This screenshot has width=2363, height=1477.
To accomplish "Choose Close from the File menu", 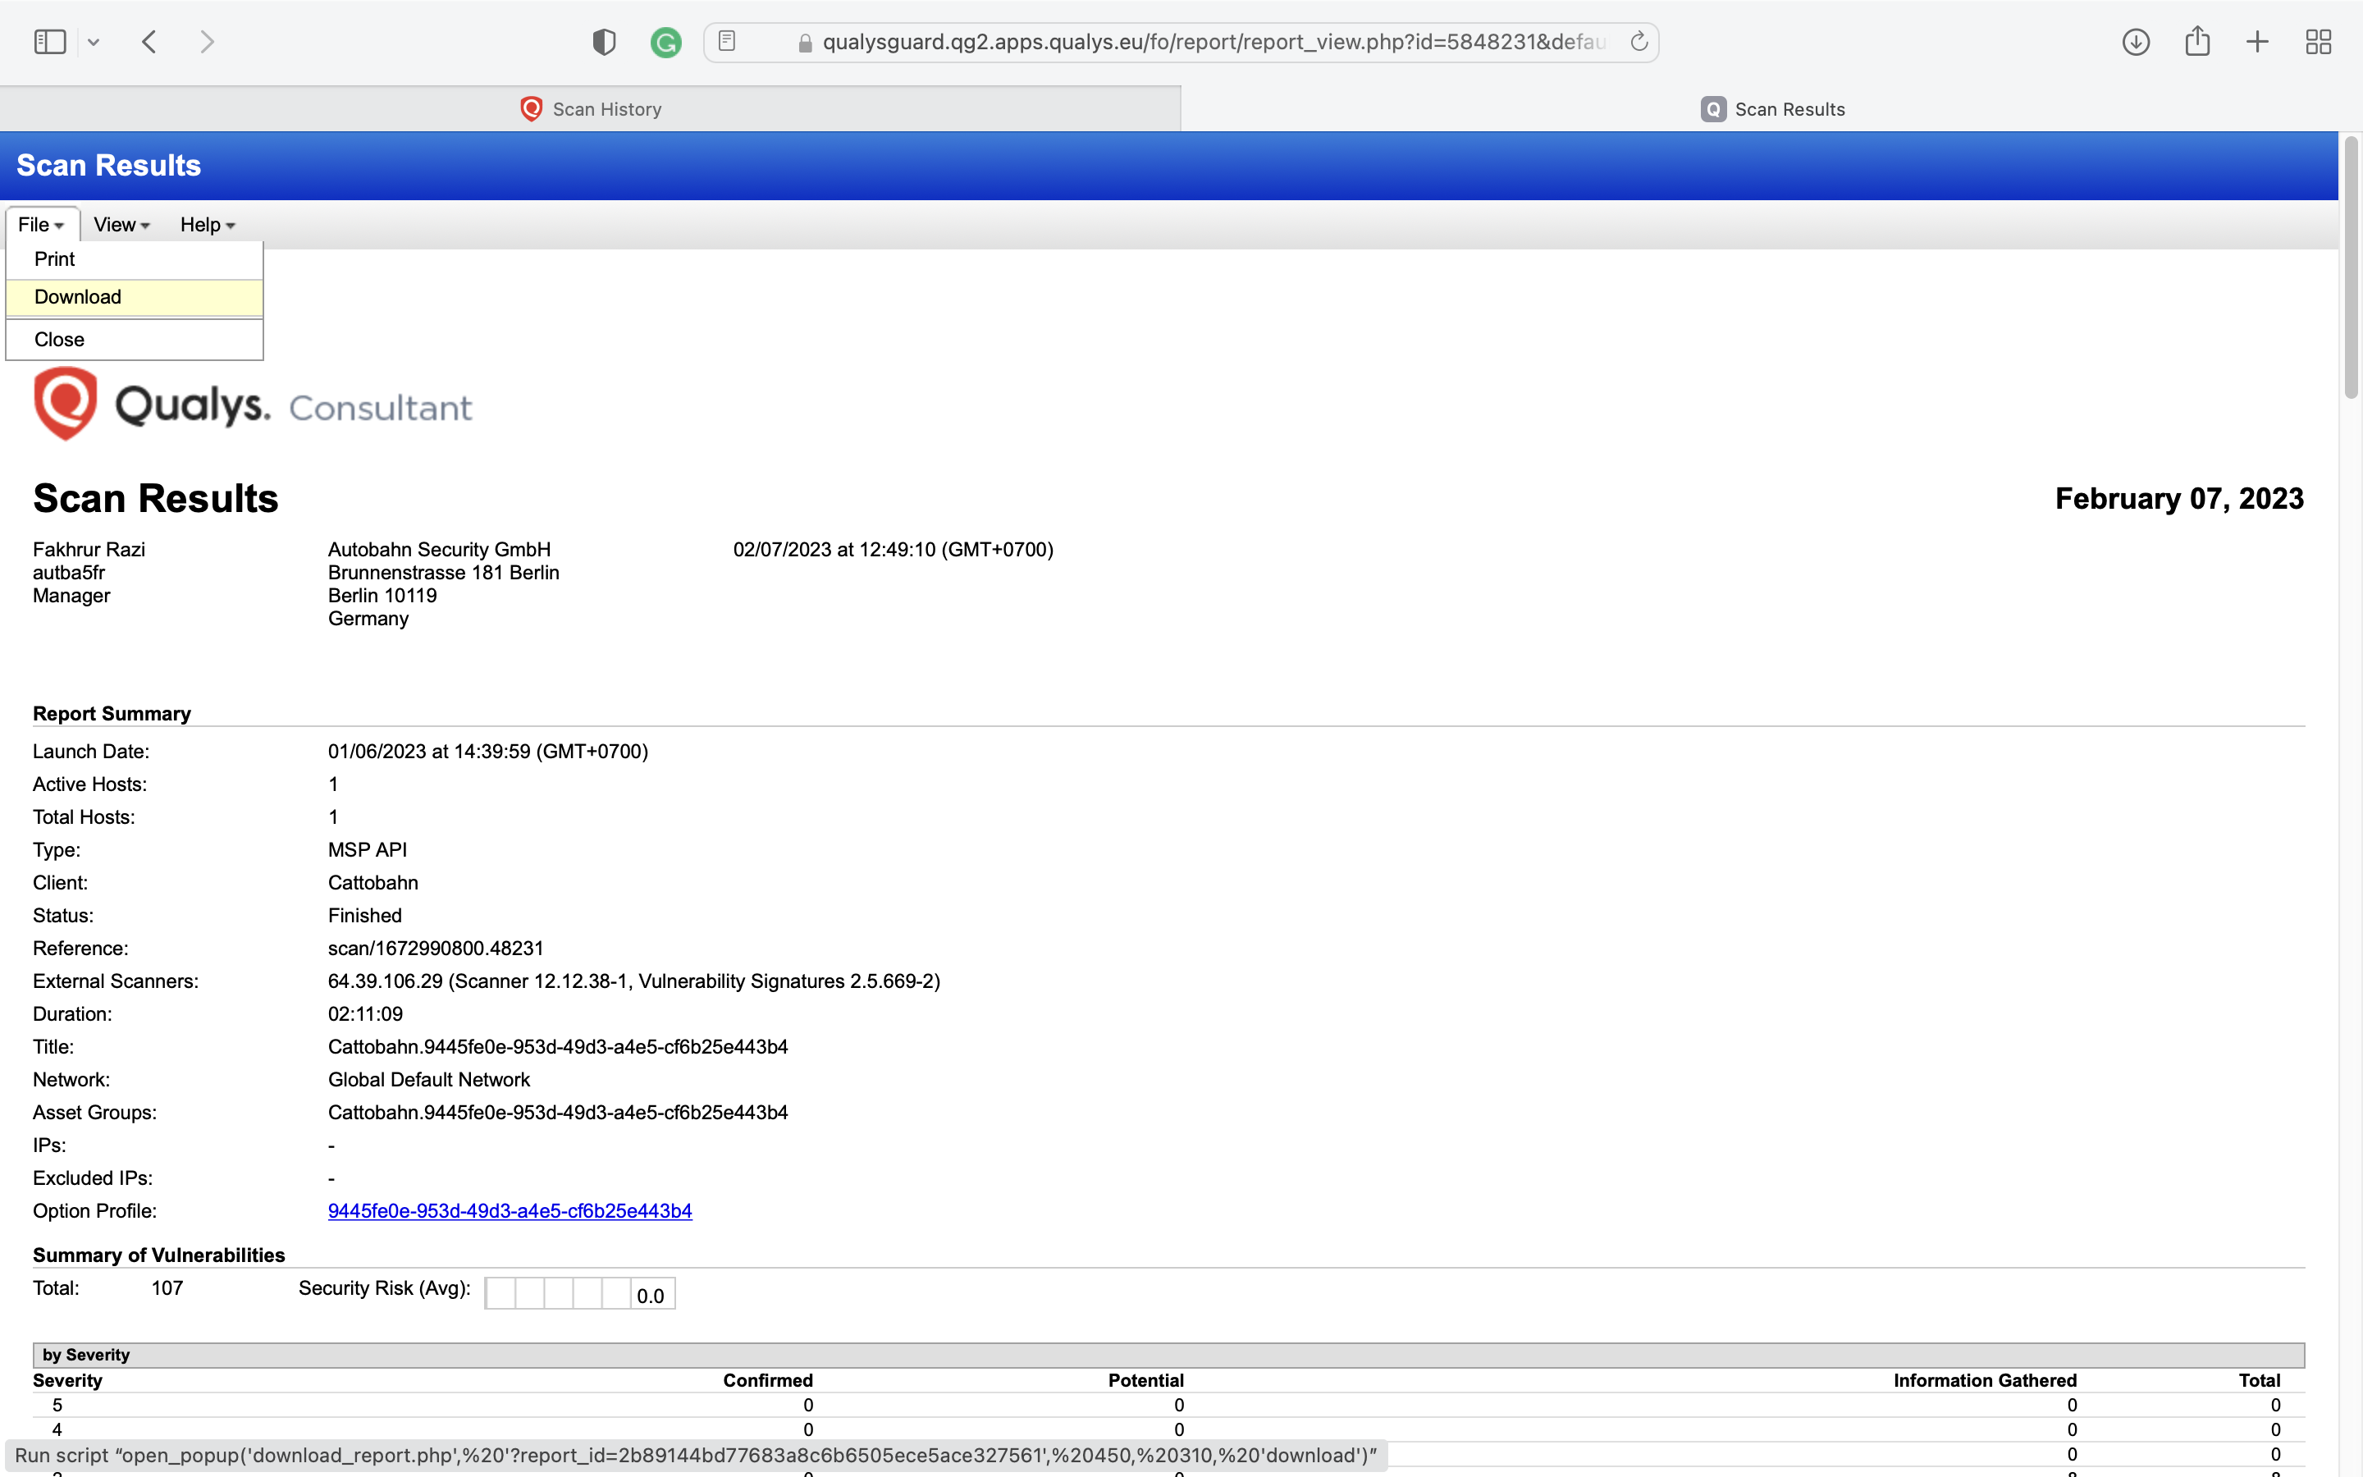I will tap(135, 340).
